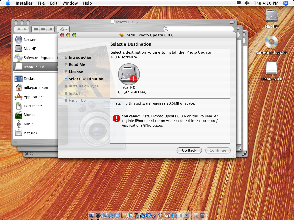Launch iDVD from the Dock

coord(149,215)
